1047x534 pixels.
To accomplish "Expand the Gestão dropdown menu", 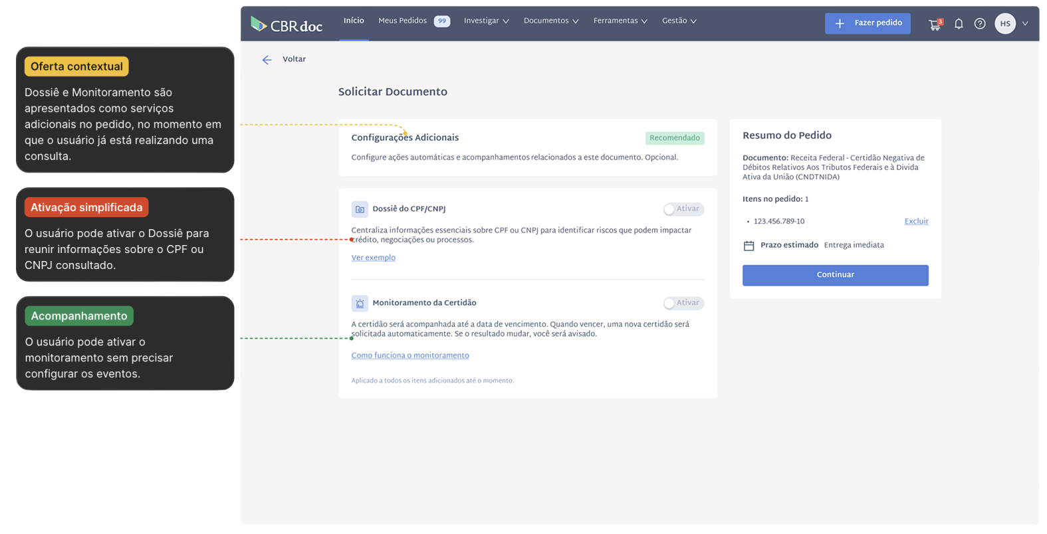I will pos(679,21).
